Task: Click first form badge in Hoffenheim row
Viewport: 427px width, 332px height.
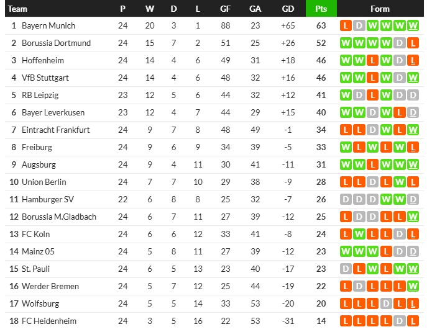Action: click(x=346, y=61)
